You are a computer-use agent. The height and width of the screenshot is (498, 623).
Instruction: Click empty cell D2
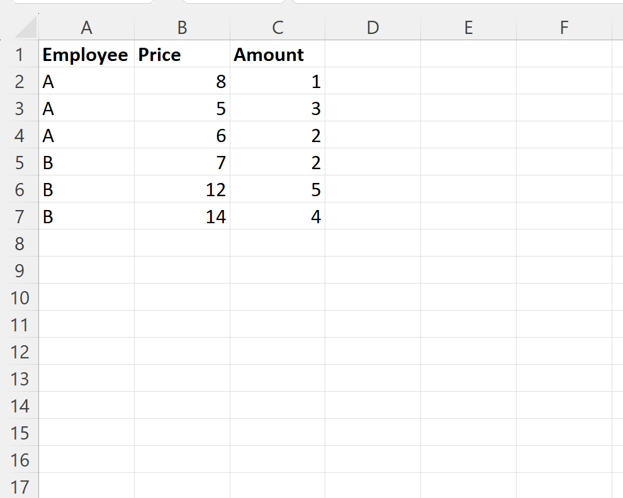[373, 80]
